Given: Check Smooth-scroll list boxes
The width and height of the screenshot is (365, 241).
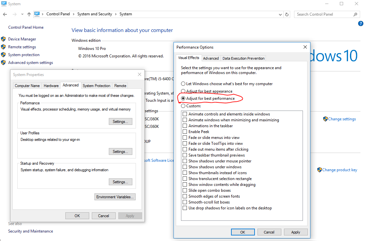Looking at the screenshot, I should click(185, 202).
